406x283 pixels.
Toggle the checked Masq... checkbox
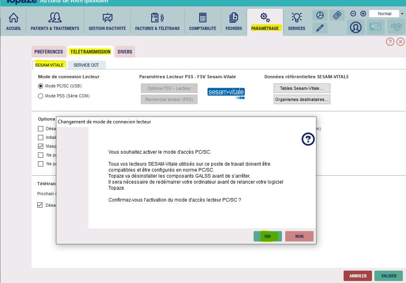click(40, 146)
